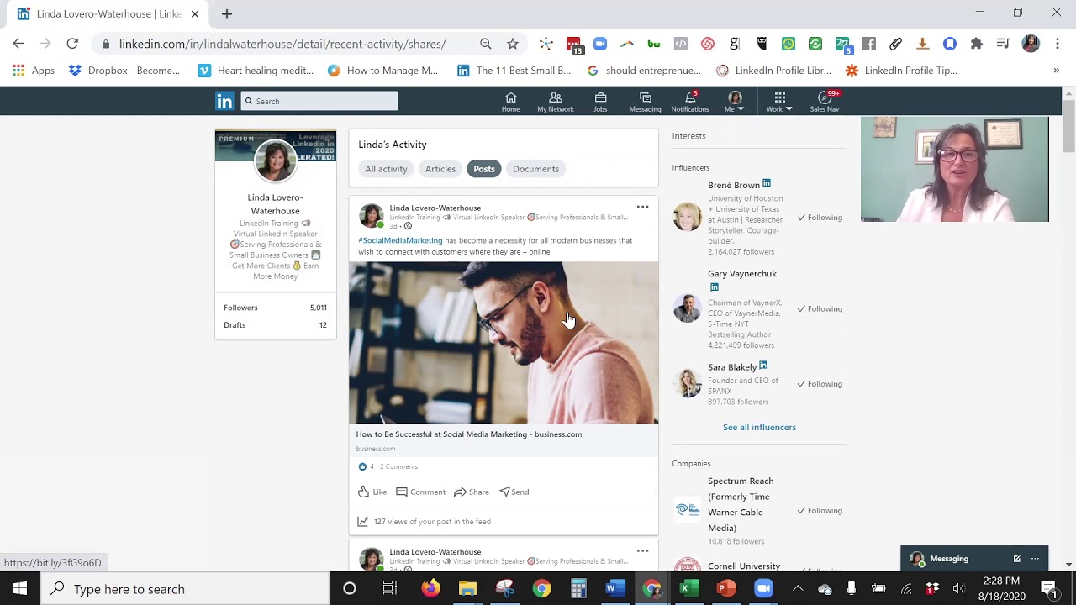Click the LinkedIn logo
Screen dimensions: 1076x605
point(224,101)
